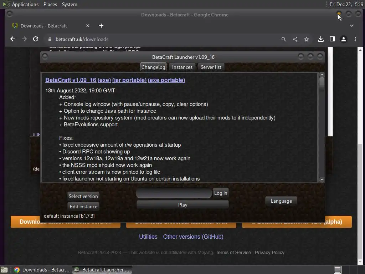Click Chrome page scrollbar up arrow
Screen dimensions: 365x274
pos(360,50)
